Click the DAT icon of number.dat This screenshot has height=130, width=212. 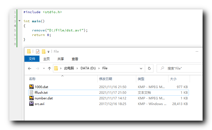click(31, 98)
